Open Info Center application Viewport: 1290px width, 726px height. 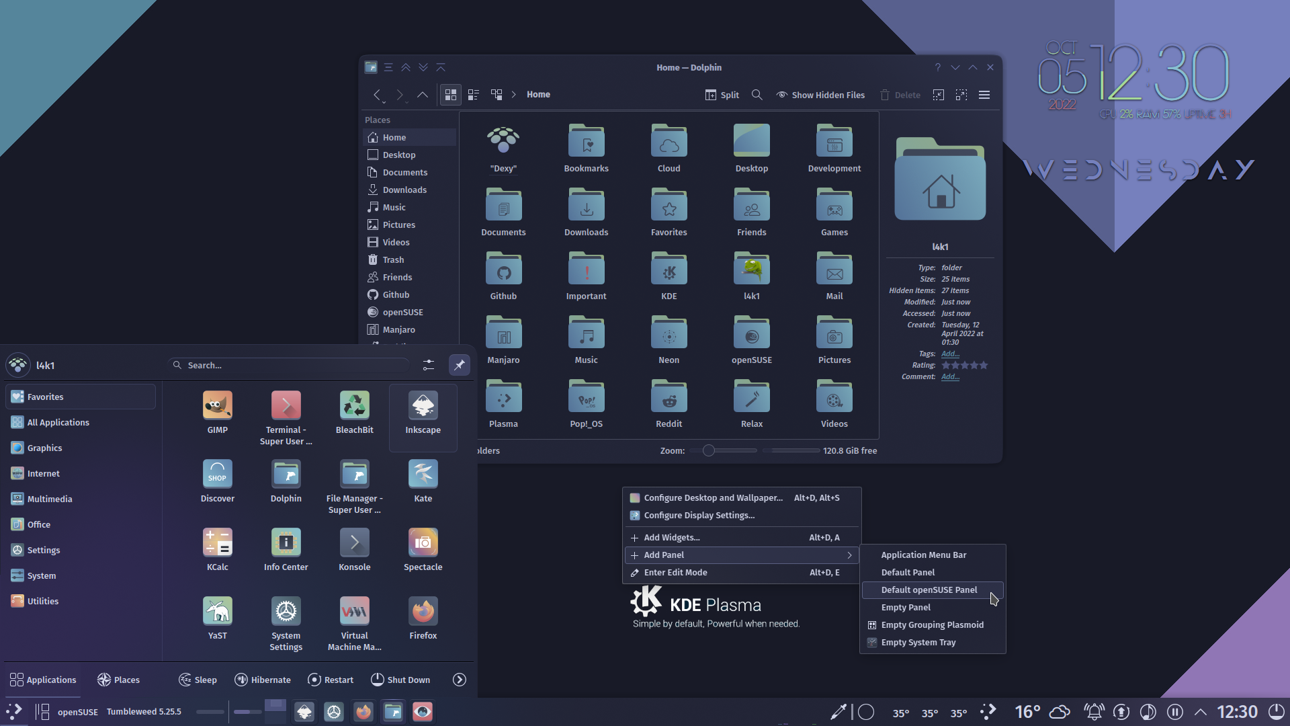286,542
